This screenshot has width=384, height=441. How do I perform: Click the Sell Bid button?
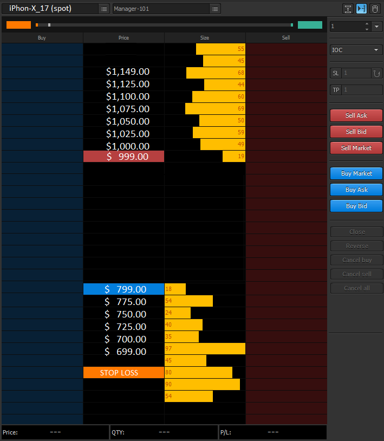point(356,132)
